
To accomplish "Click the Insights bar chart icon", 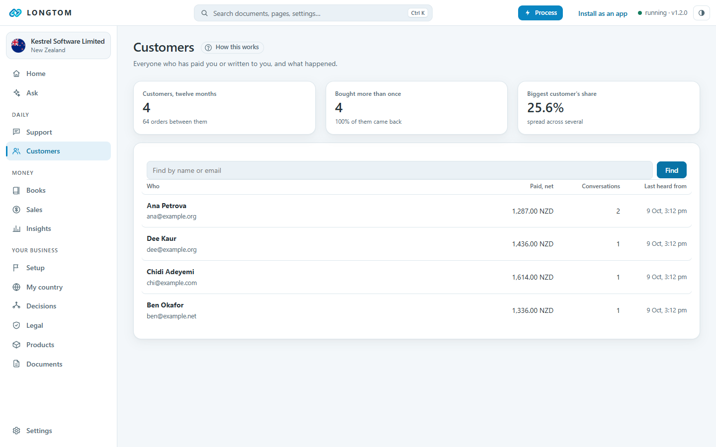I will point(16,228).
